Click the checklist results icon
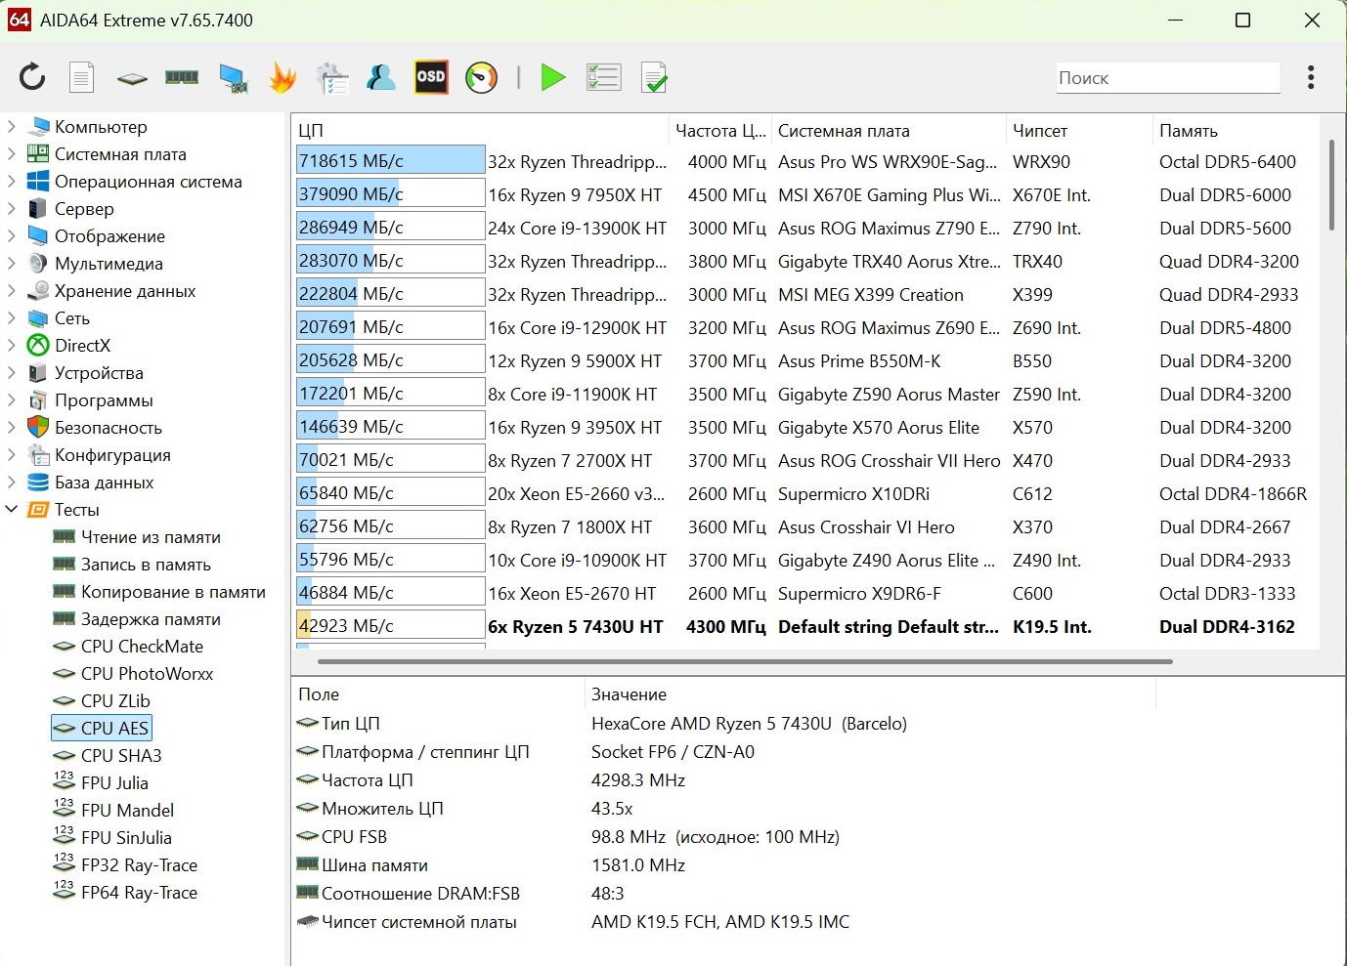The image size is (1347, 966). [603, 77]
